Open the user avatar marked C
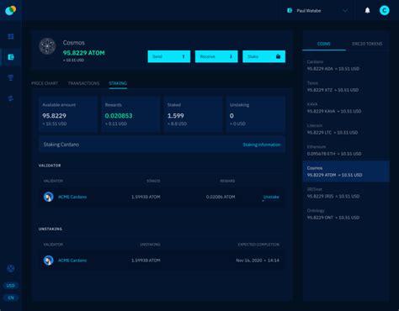The width and height of the screenshot is (399, 311). click(x=385, y=11)
